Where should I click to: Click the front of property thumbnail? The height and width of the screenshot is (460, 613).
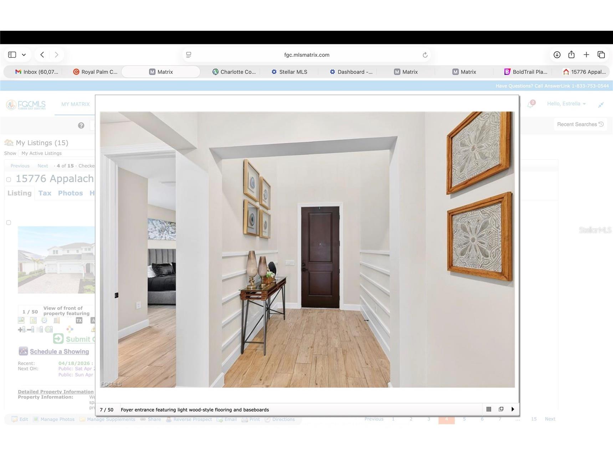pos(56,260)
